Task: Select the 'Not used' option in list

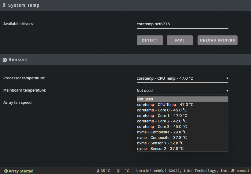Action: click(183, 99)
